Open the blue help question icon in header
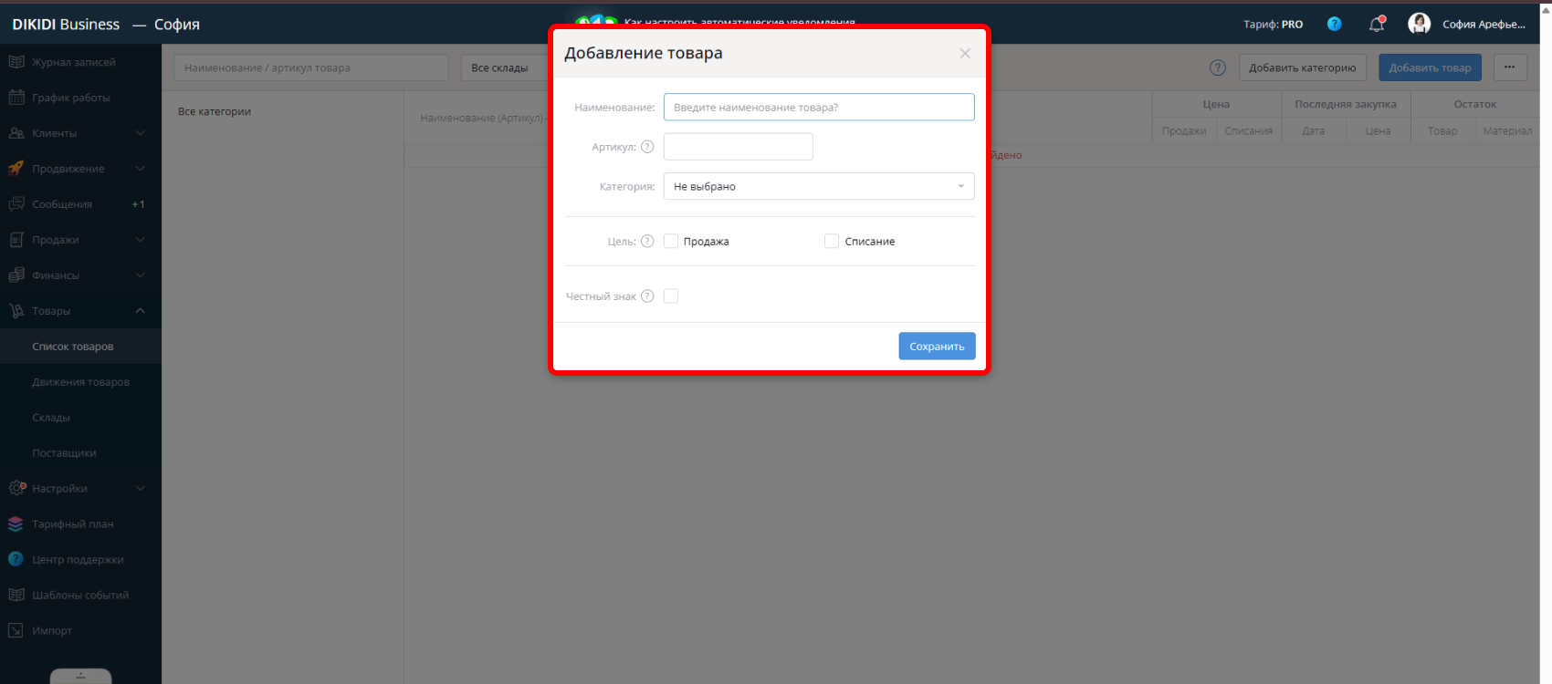Image resolution: width=1552 pixels, height=684 pixels. 1334,25
